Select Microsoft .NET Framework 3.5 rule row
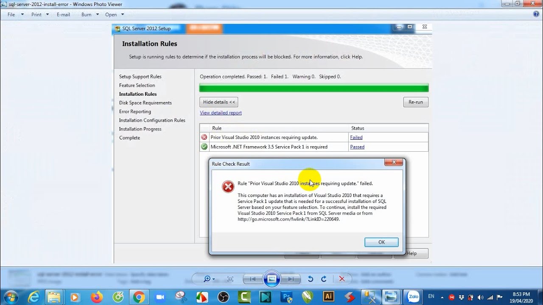 [314, 147]
